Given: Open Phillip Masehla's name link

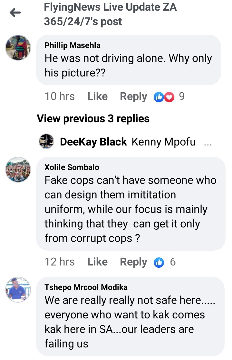Looking at the screenshot, I should 72,45.
